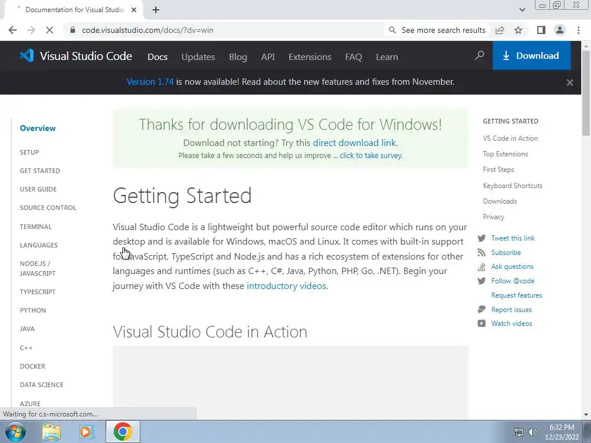Open the Windows Start orb

(16, 431)
